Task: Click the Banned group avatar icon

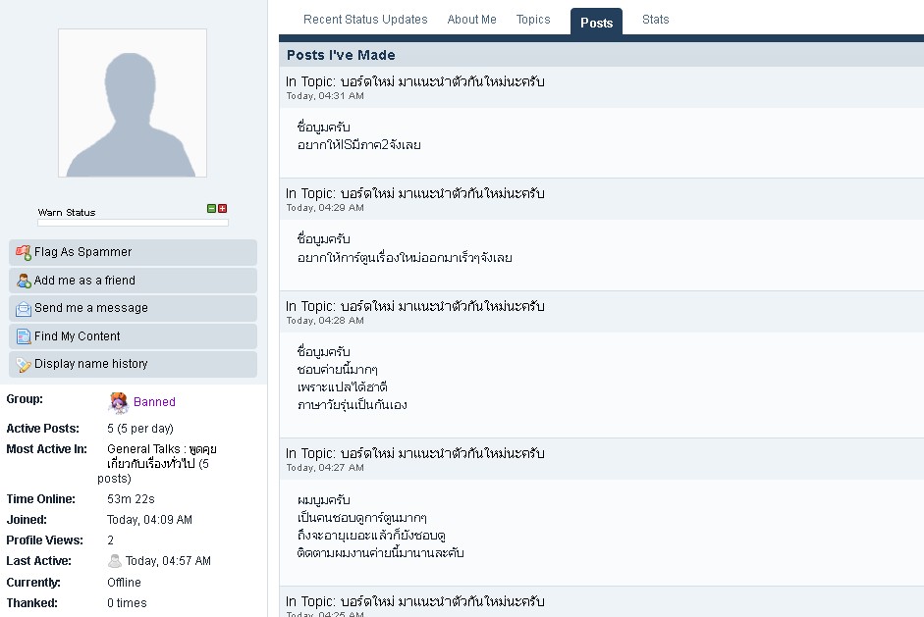Action: click(118, 402)
